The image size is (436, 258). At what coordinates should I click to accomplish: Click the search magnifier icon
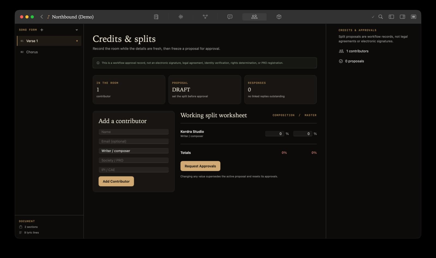point(381,17)
